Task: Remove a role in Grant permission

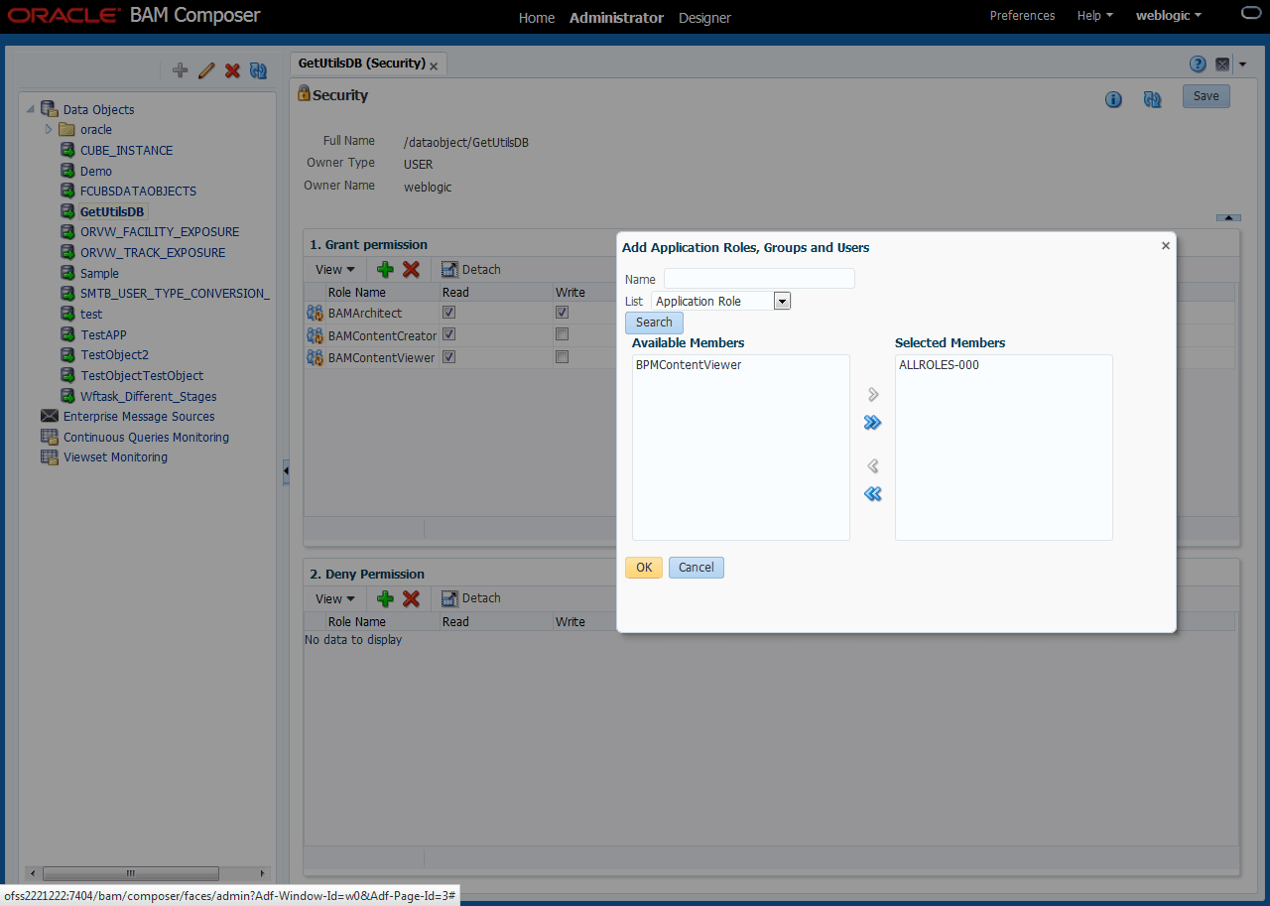Action: point(411,269)
